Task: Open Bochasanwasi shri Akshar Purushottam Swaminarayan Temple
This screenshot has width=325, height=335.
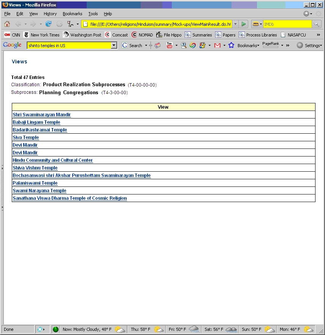Action: [x=82, y=175]
